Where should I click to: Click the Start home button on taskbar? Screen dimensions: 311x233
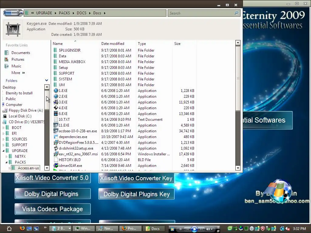[9, 228]
